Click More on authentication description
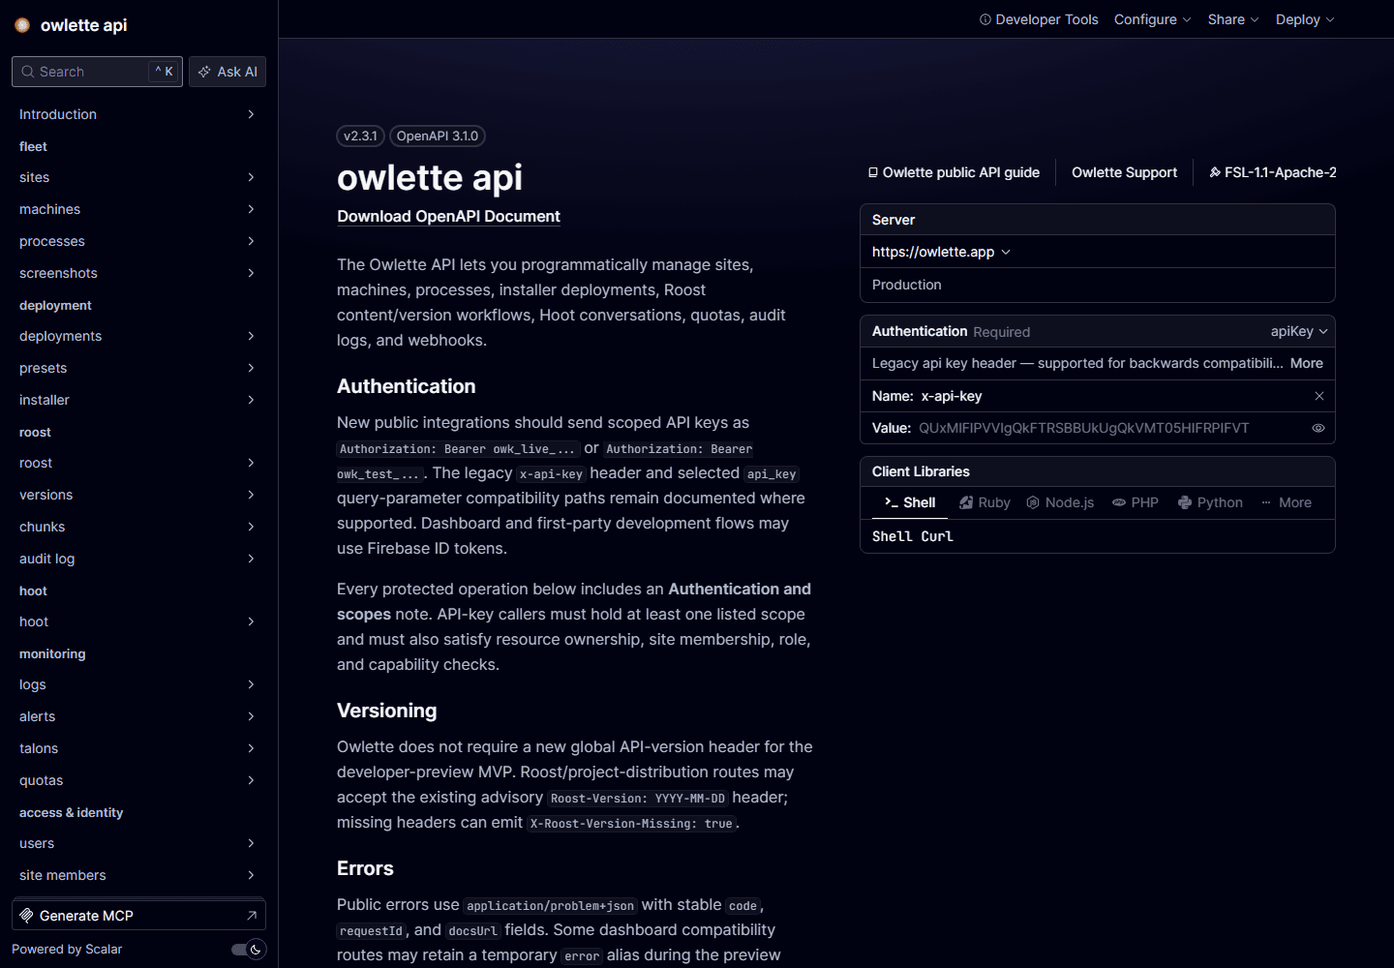 click(x=1306, y=363)
